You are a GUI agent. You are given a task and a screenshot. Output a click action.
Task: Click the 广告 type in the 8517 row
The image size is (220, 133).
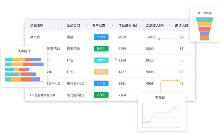coord(70,61)
